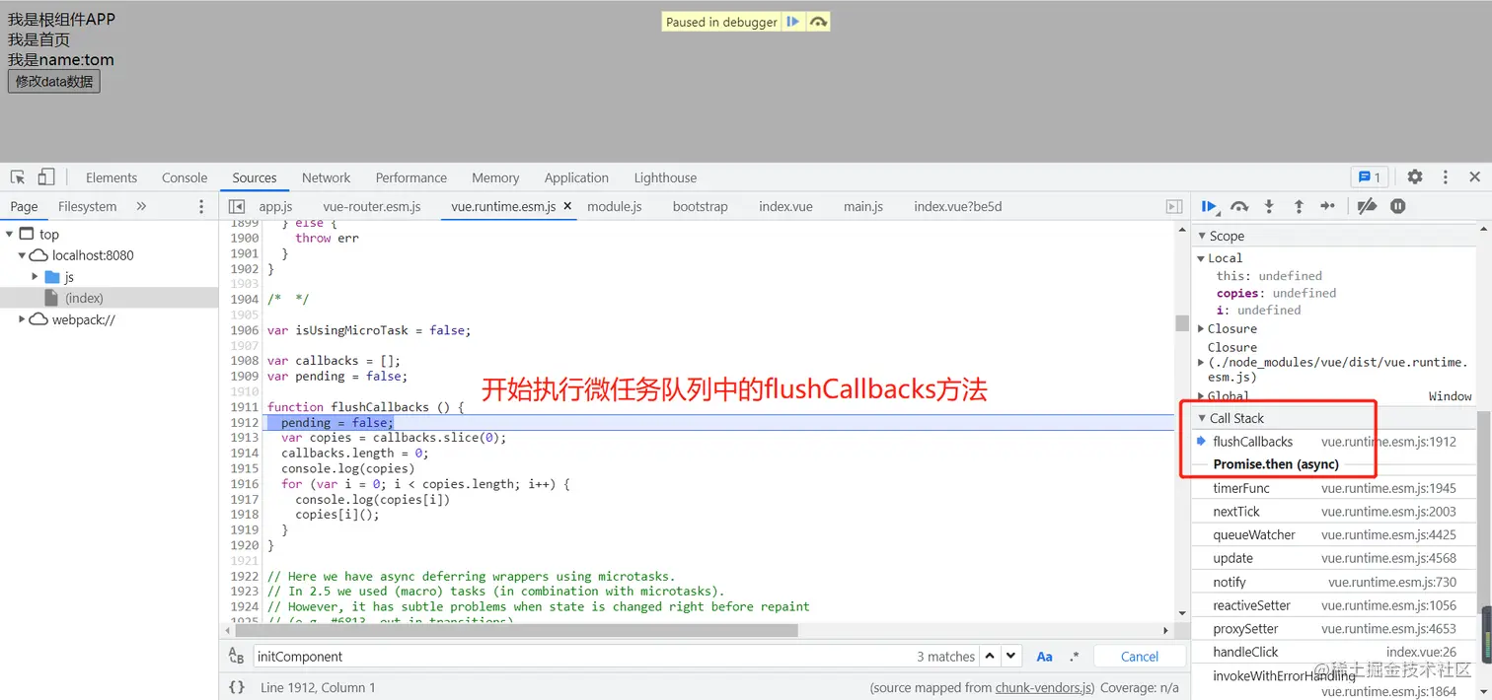Viewport: 1492px width, 700px height.
Task: Click the Step debugger icon
Action: 1328,206
